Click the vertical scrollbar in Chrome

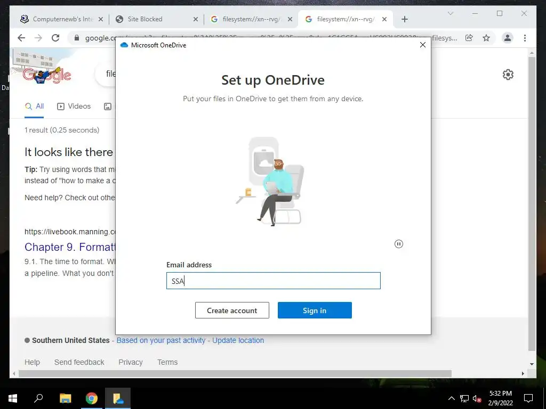532,204
